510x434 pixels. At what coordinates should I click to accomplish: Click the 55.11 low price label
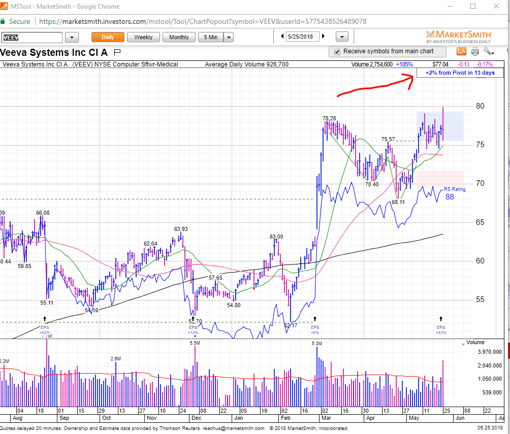(47, 303)
